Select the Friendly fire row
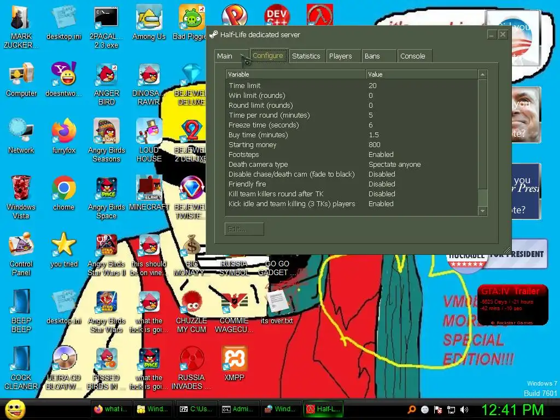Viewport: 560px width, 420px height. pyautogui.click(x=352, y=184)
